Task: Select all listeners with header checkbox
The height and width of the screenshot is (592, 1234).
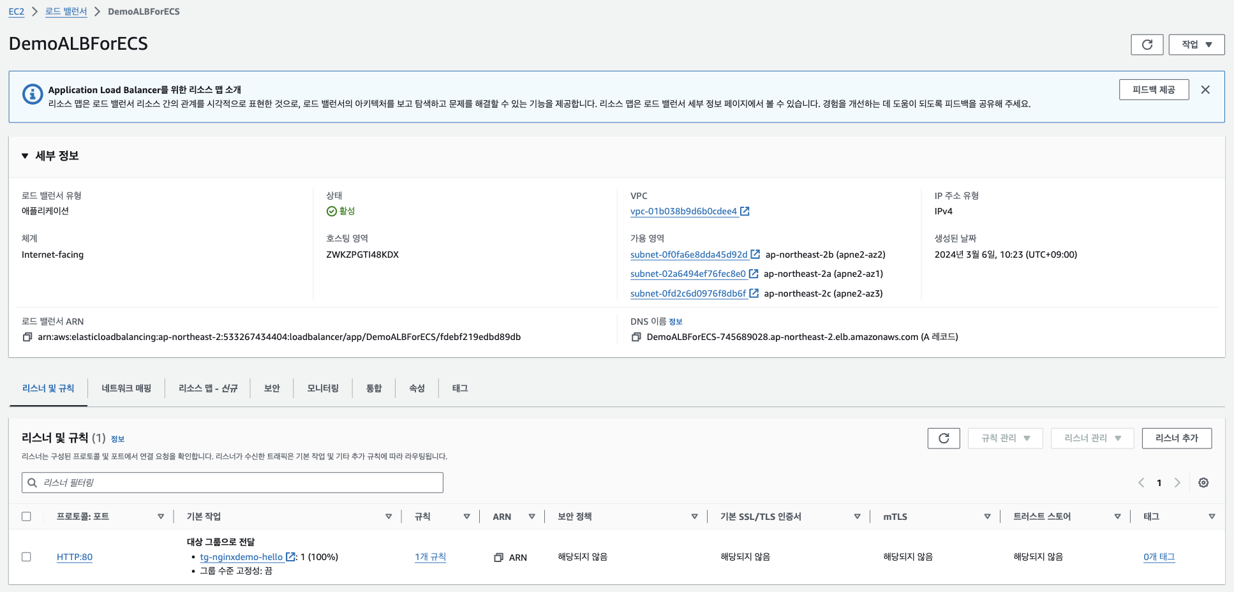Action: pyautogui.click(x=26, y=517)
